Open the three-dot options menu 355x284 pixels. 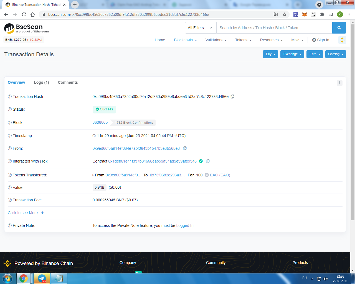(339, 83)
